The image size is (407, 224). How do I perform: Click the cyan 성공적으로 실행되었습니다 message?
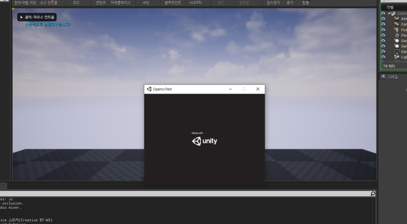tap(47, 24)
